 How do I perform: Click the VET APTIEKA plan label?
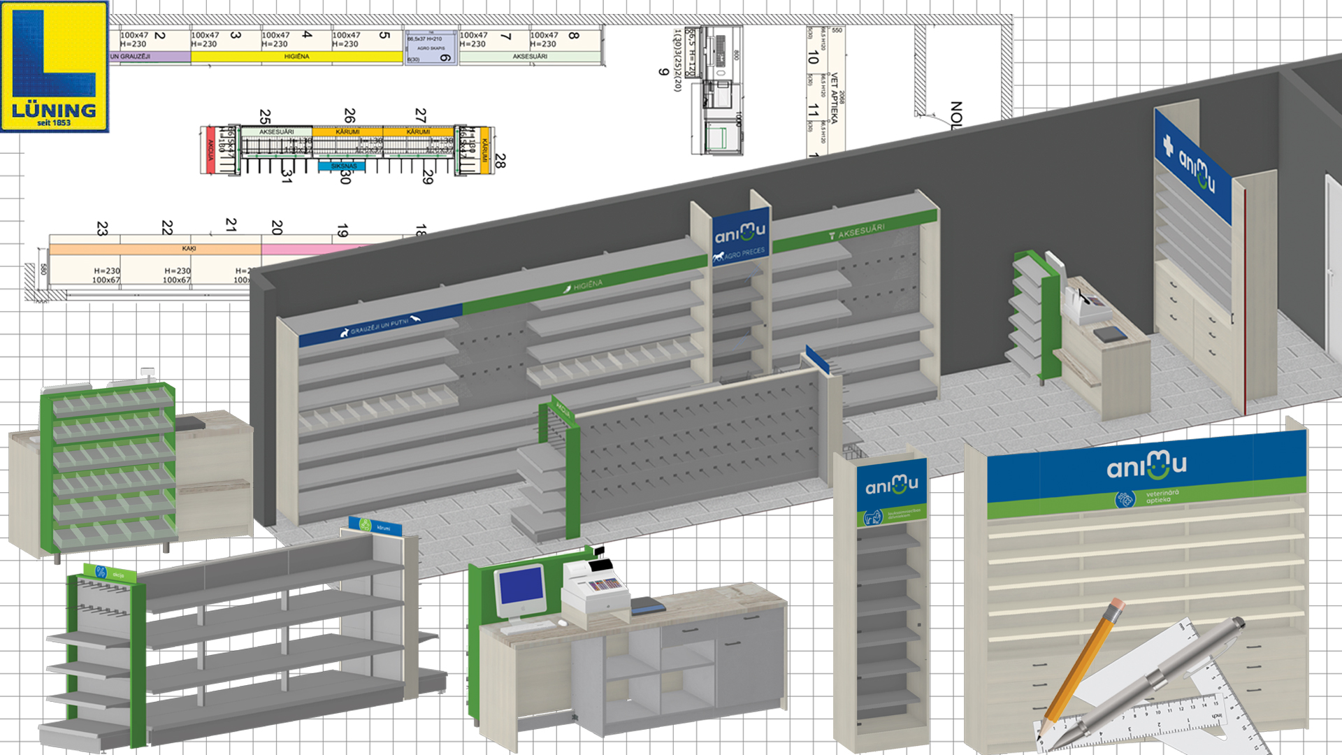coord(834,99)
